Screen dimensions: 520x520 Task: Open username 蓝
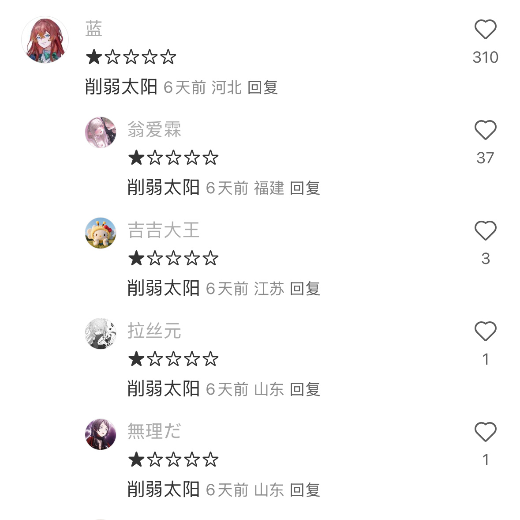coord(94,29)
